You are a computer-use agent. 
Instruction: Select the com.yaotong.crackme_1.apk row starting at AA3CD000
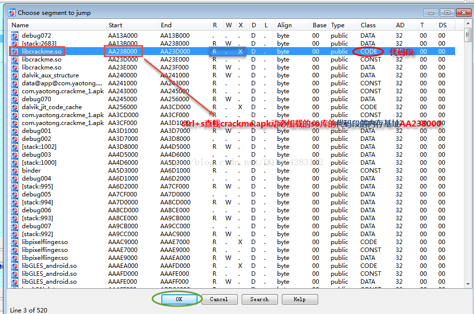point(232,115)
